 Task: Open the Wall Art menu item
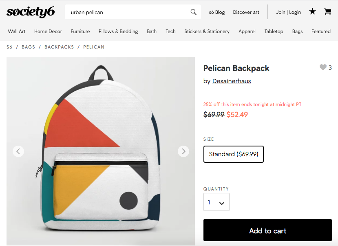[x=16, y=31]
